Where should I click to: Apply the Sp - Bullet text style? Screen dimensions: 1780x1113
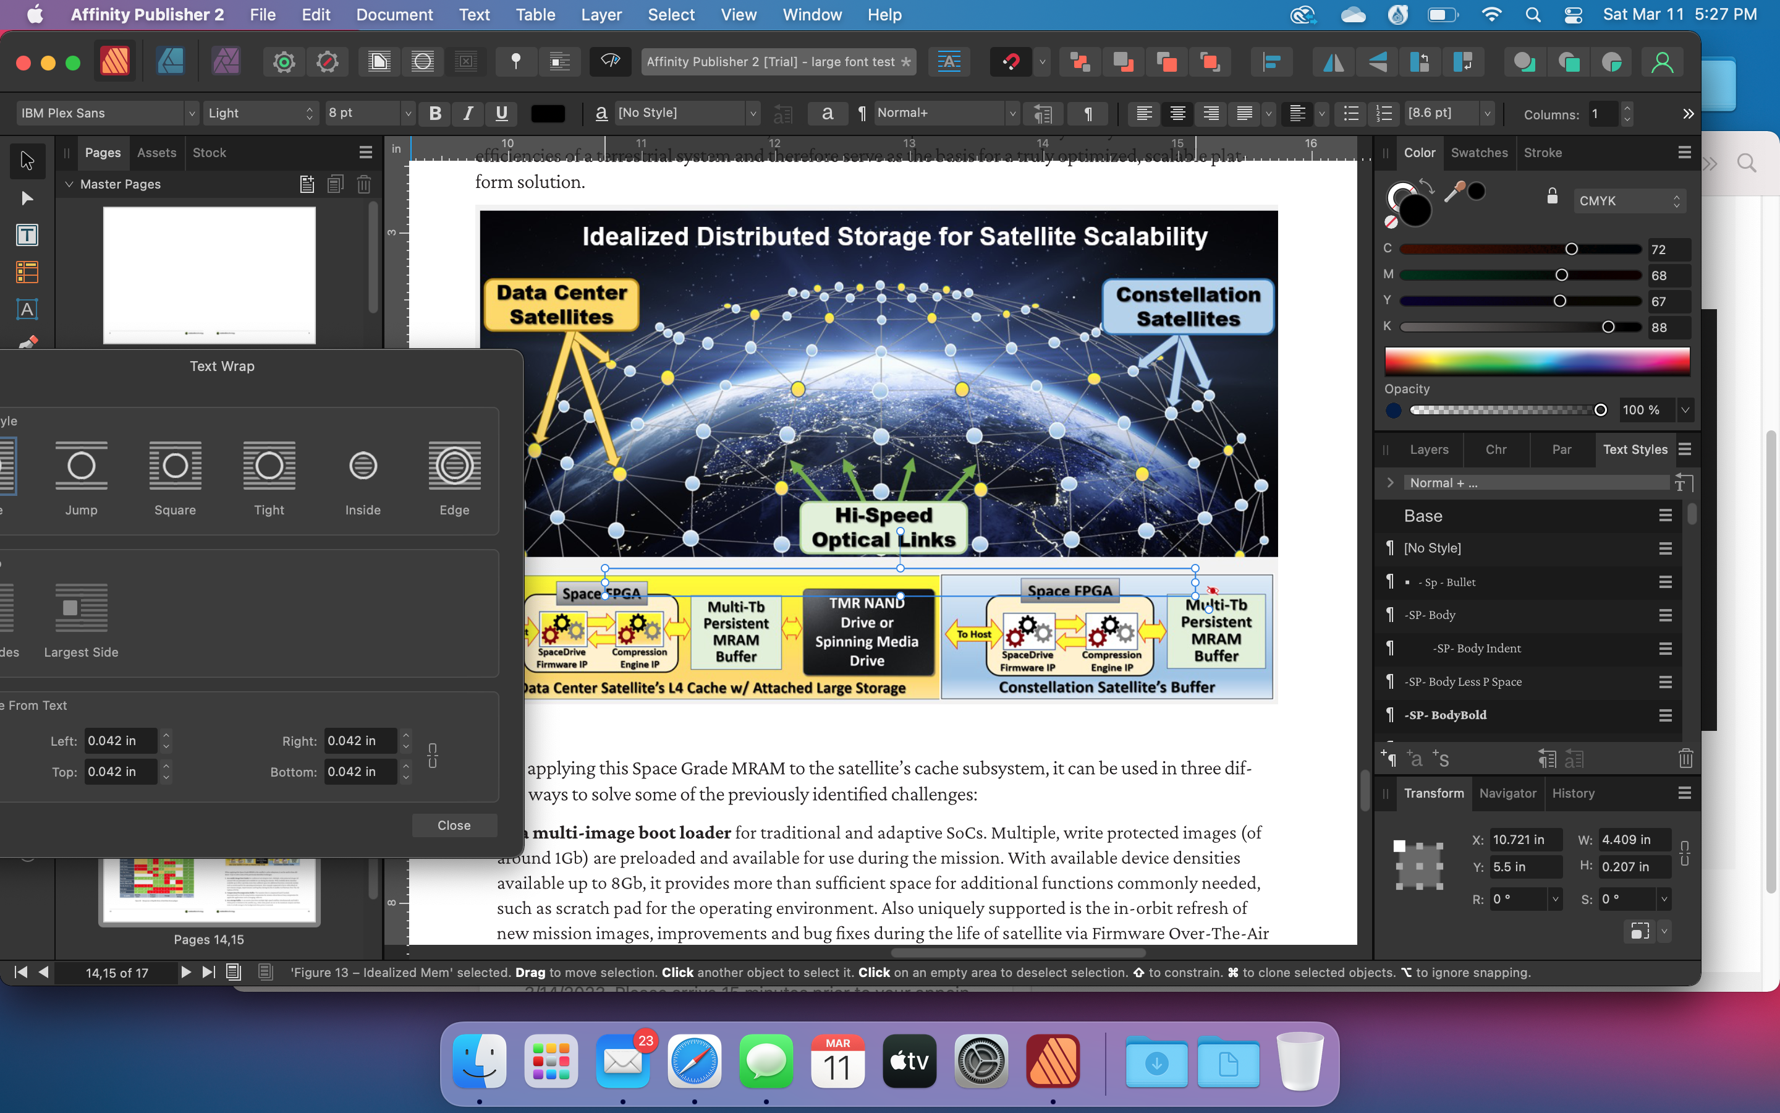click(1527, 581)
